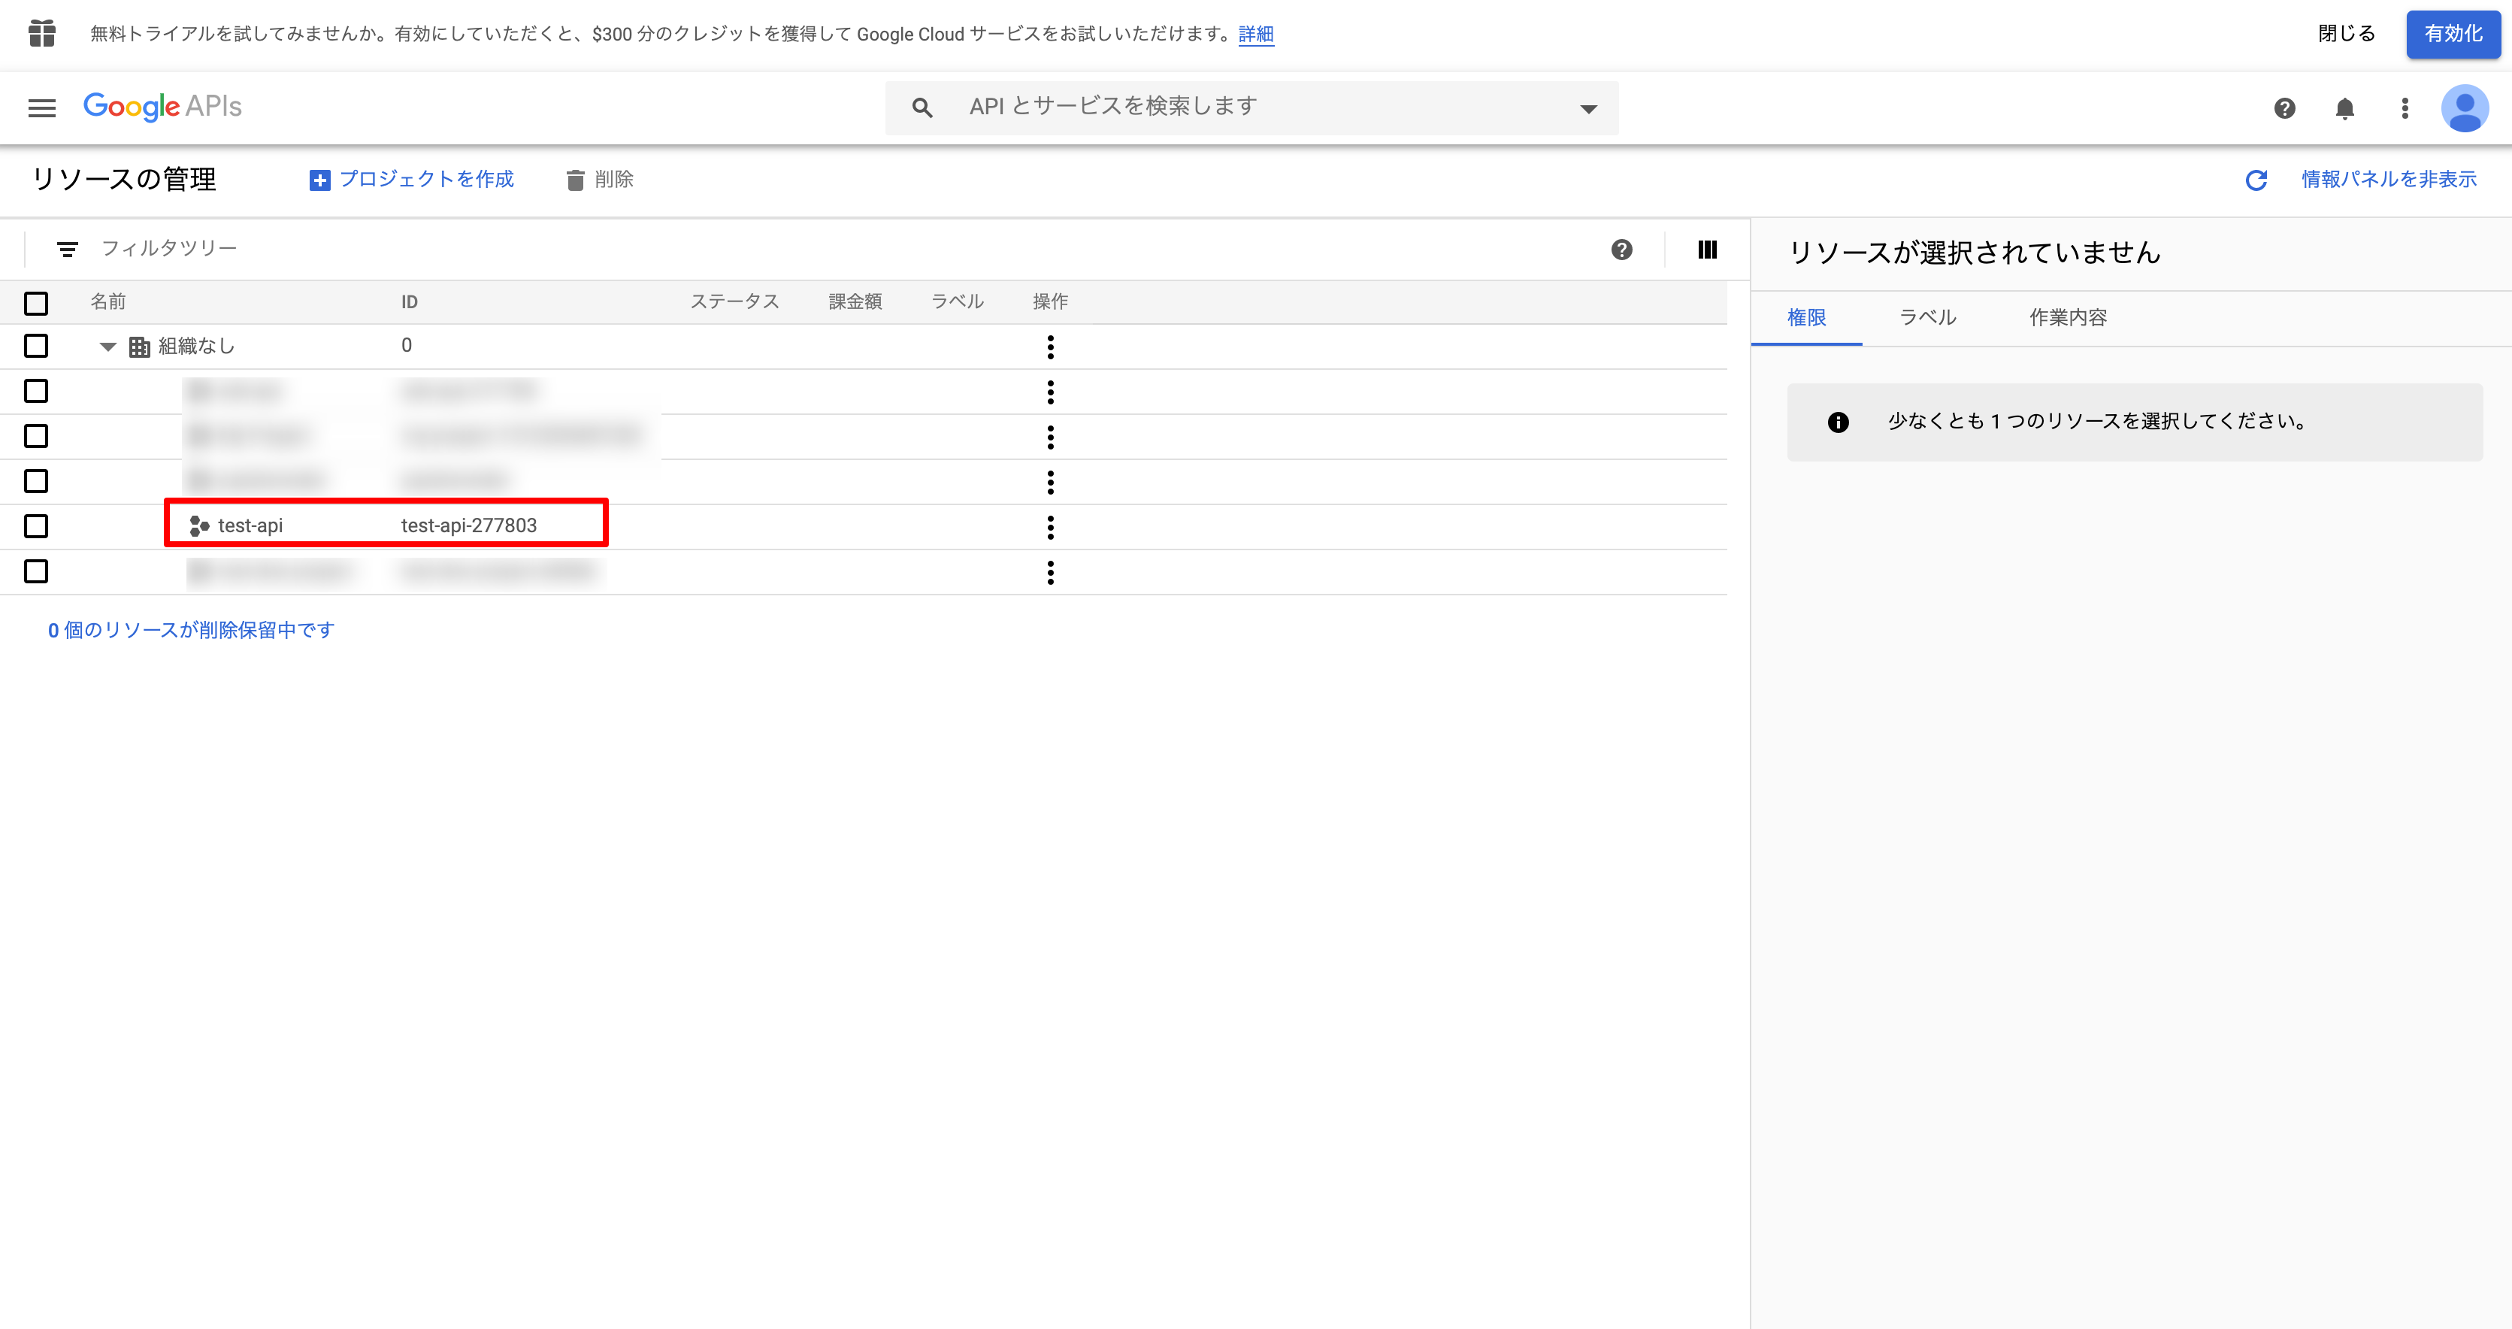This screenshot has width=2512, height=1329.
Task: Open actions menu for test-api row
Action: tap(1050, 526)
